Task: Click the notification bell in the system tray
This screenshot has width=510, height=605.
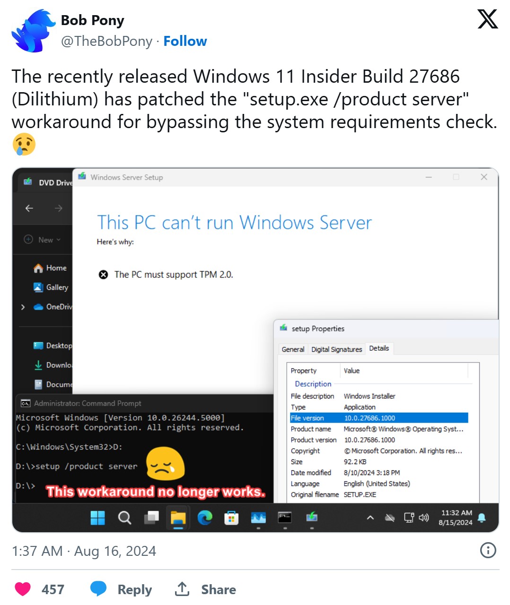Action: (482, 518)
